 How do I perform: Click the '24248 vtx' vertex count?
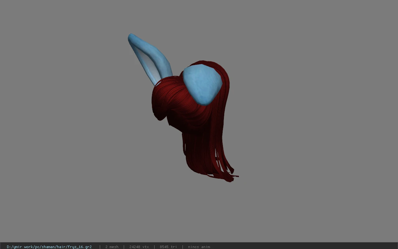click(x=139, y=247)
